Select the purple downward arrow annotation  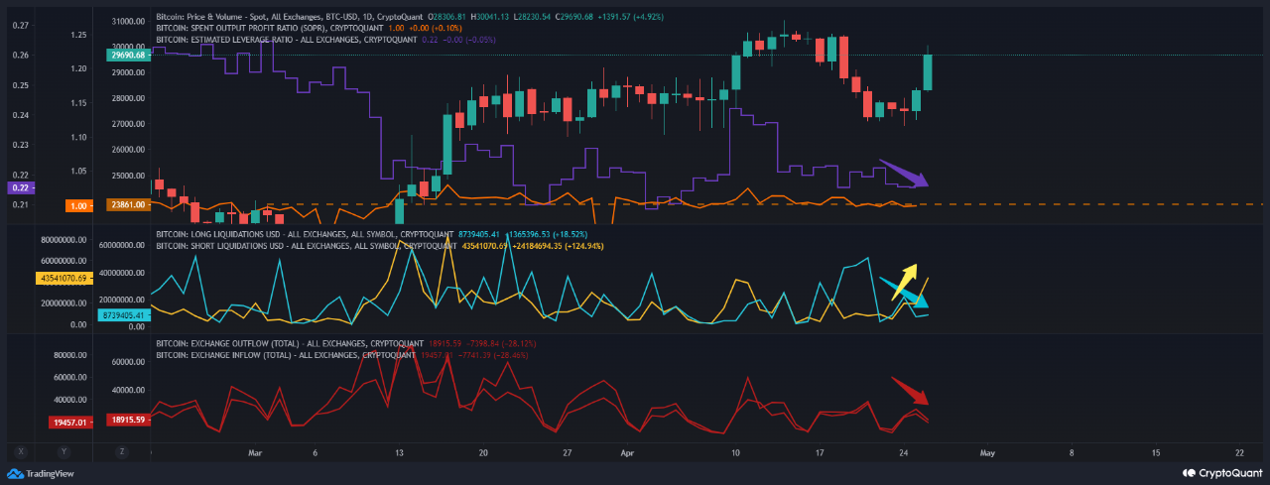[903, 174]
